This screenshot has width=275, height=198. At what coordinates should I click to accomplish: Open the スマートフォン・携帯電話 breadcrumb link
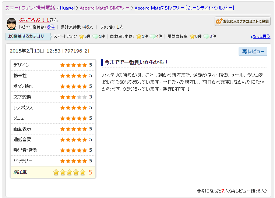(30, 8)
